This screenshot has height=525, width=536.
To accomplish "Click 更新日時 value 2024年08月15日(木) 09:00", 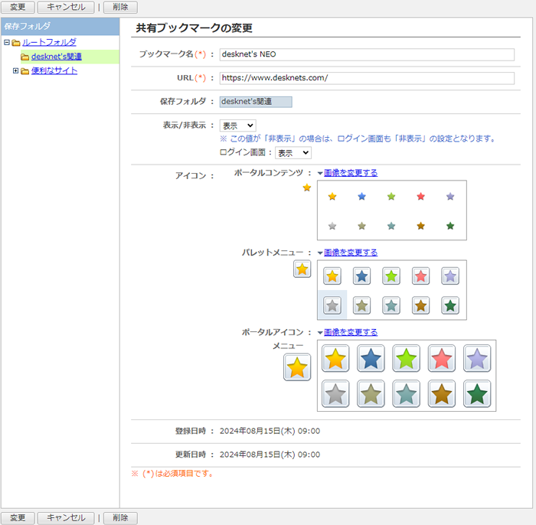I will tap(270, 455).
